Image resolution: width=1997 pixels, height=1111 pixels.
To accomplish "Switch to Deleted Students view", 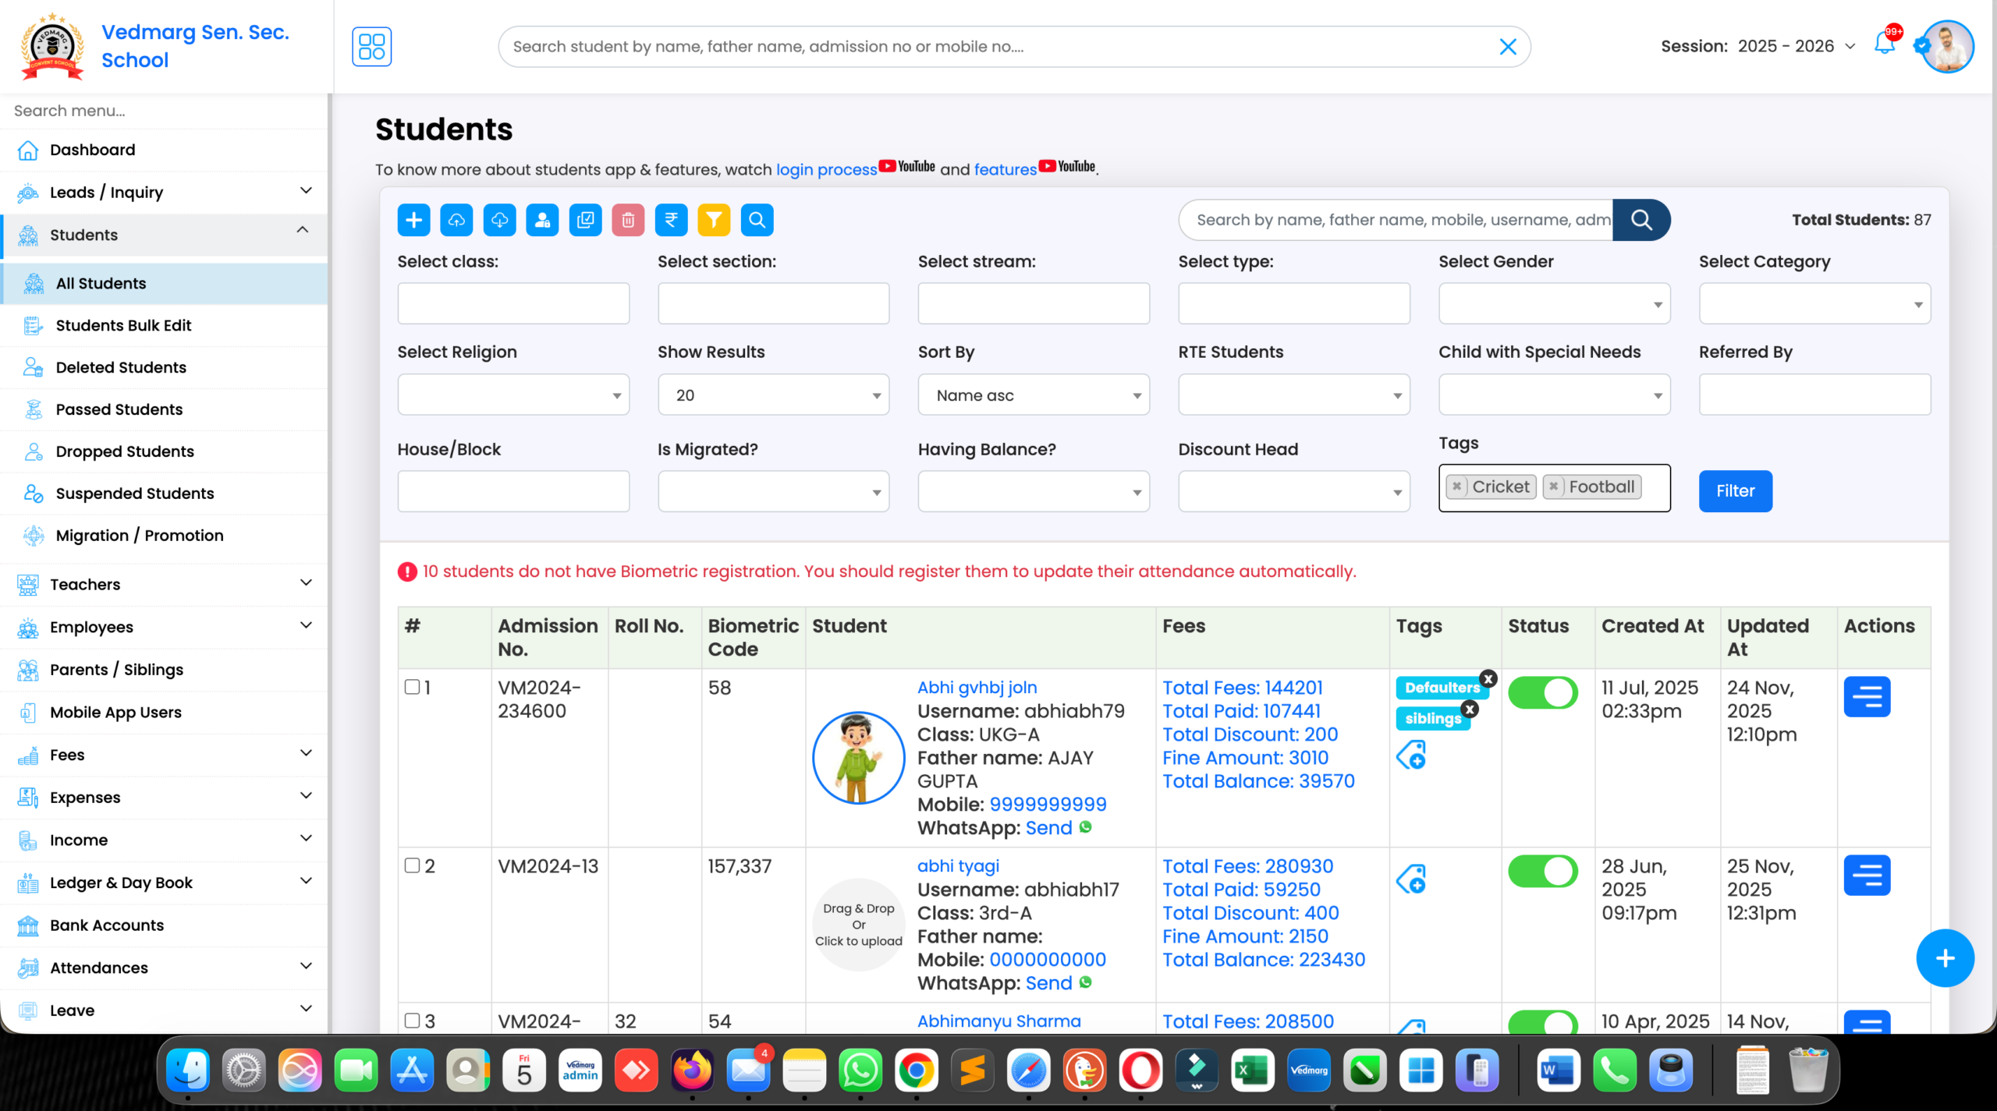I will click(121, 367).
